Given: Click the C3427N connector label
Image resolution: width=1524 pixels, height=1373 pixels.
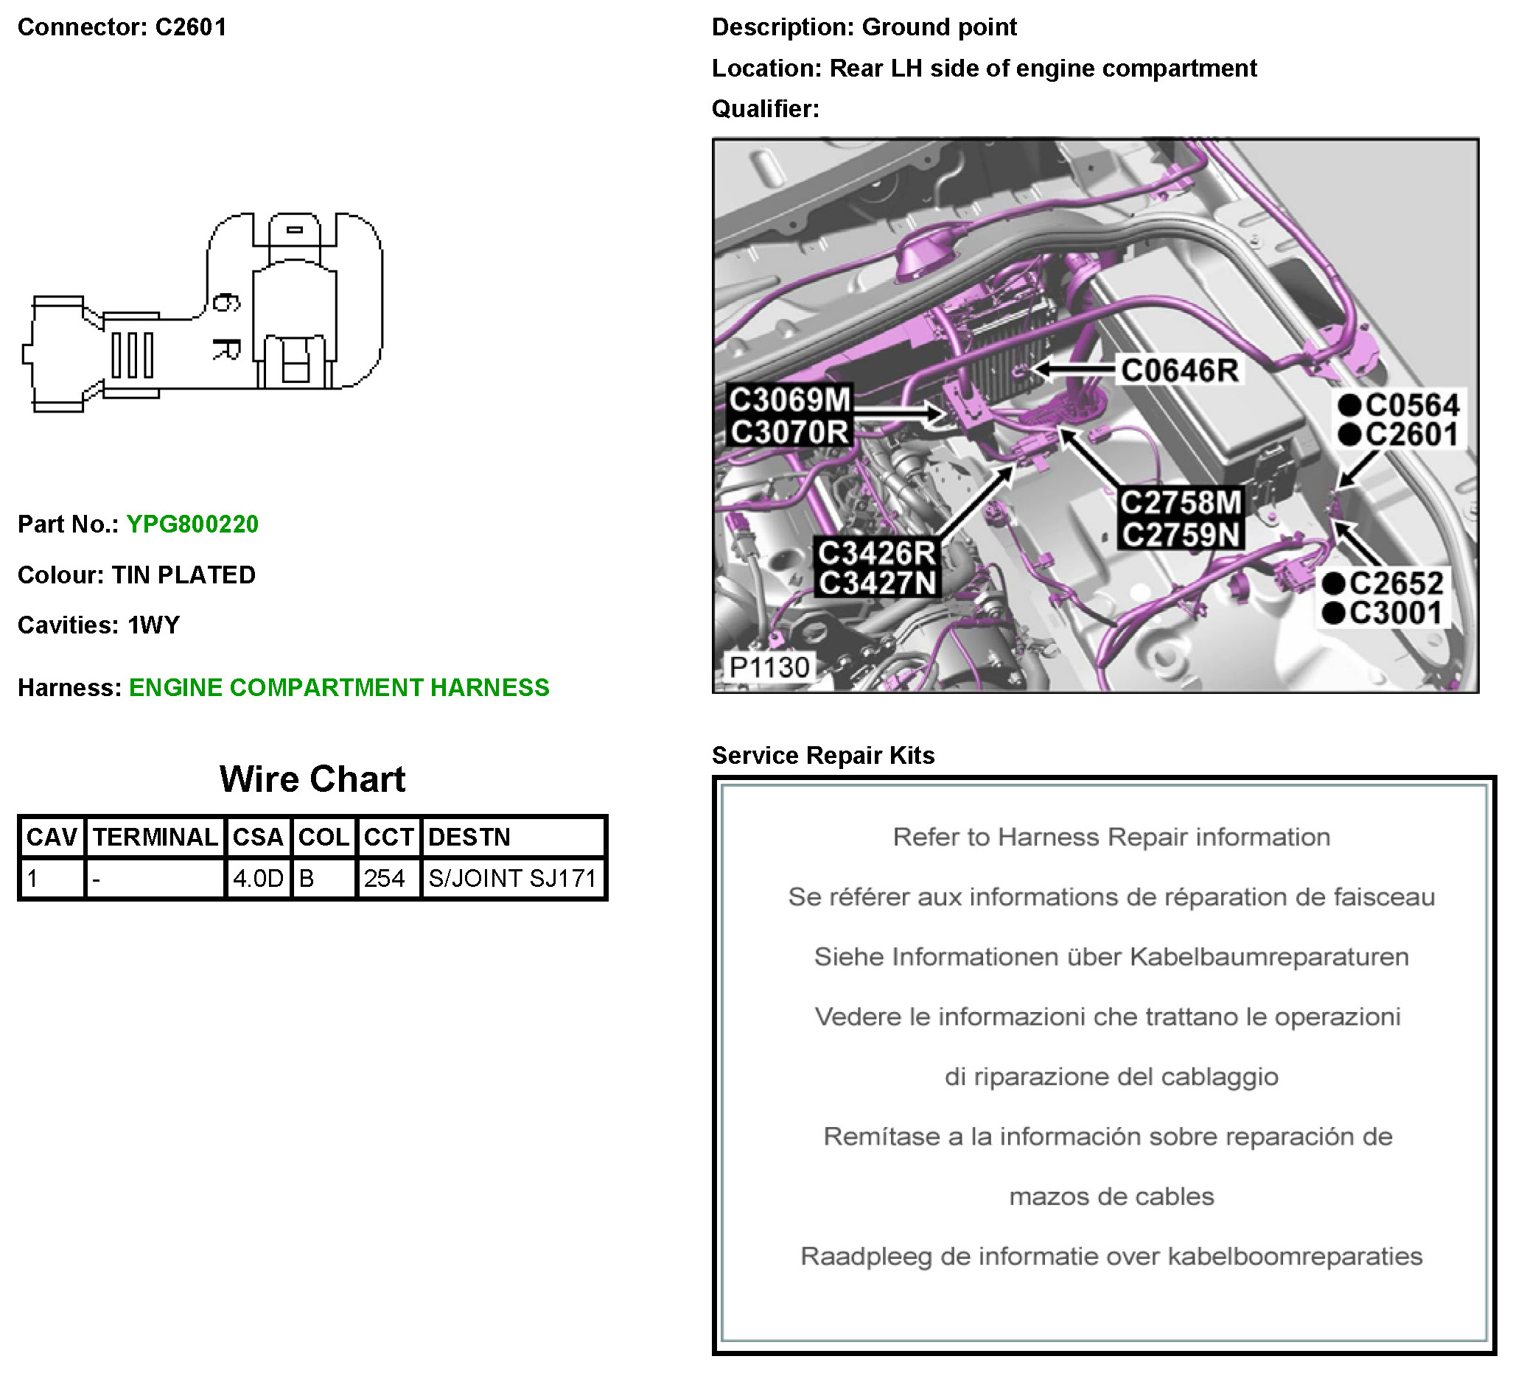Looking at the screenshot, I should pyautogui.click(x=876, y=583).
